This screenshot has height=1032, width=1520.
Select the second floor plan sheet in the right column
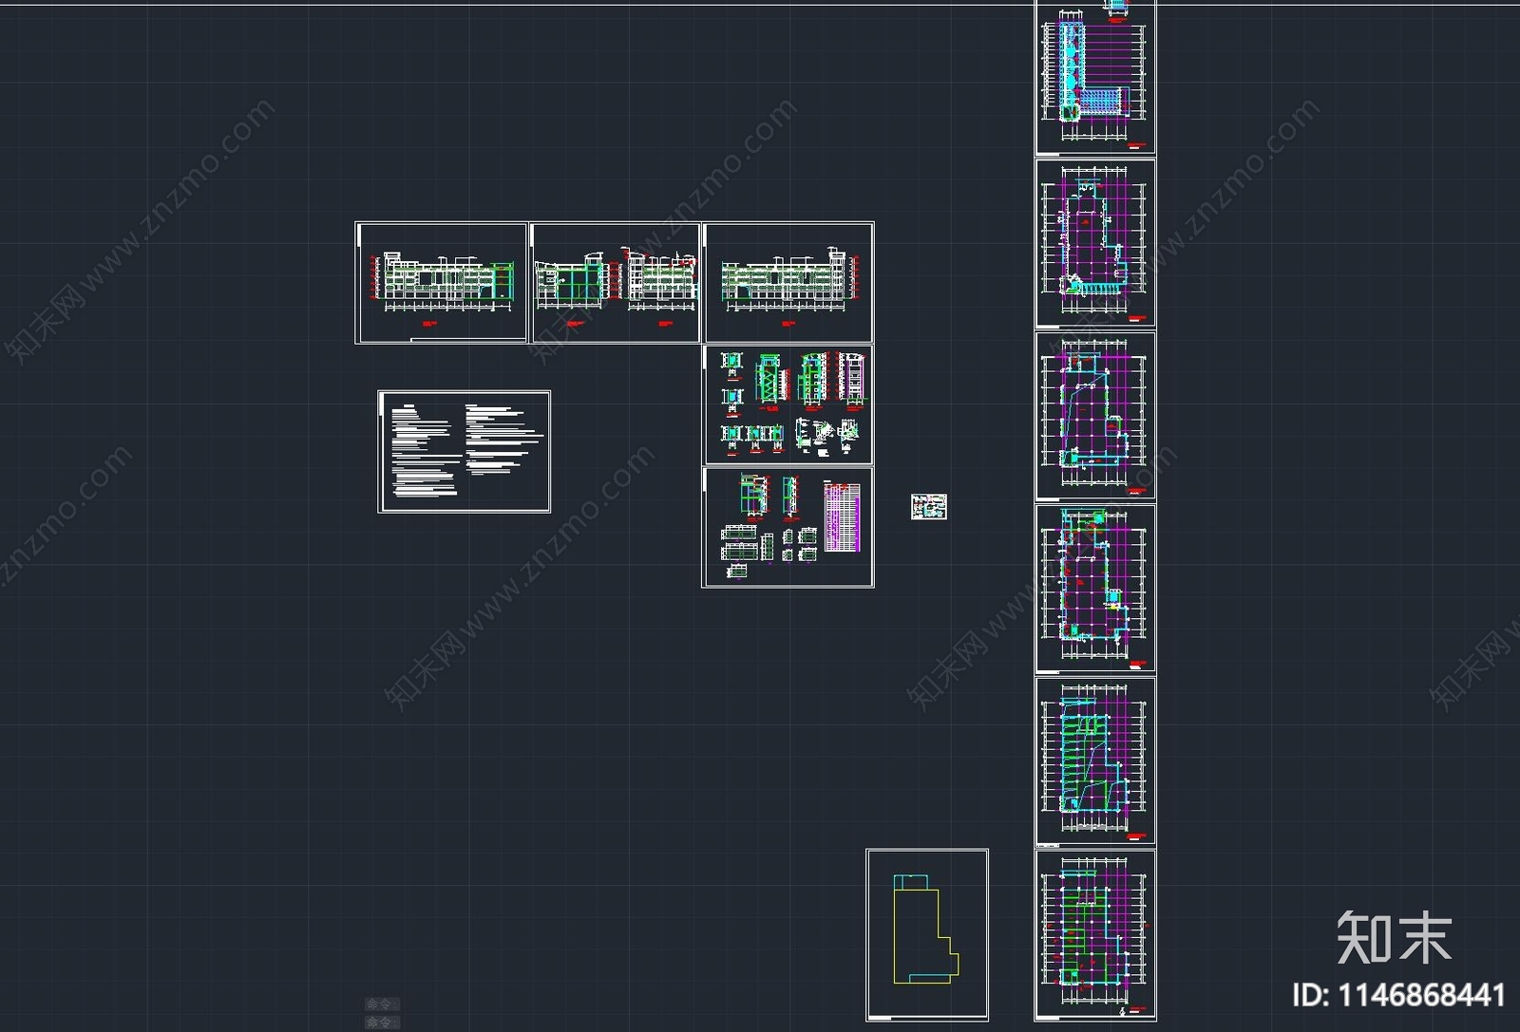coord(1094,243)
